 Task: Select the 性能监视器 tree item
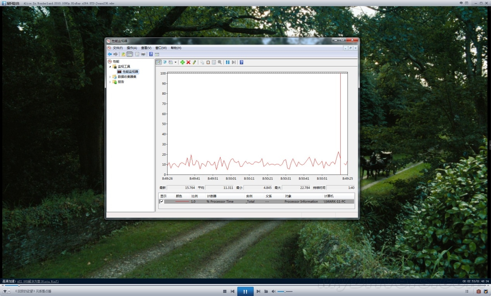click(130, 71)
